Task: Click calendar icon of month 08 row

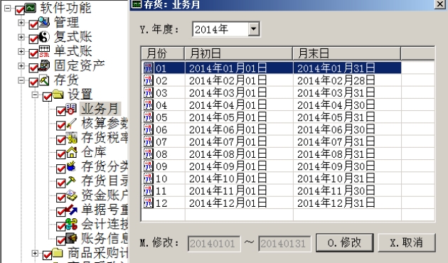Action: (x=149, y=154)
